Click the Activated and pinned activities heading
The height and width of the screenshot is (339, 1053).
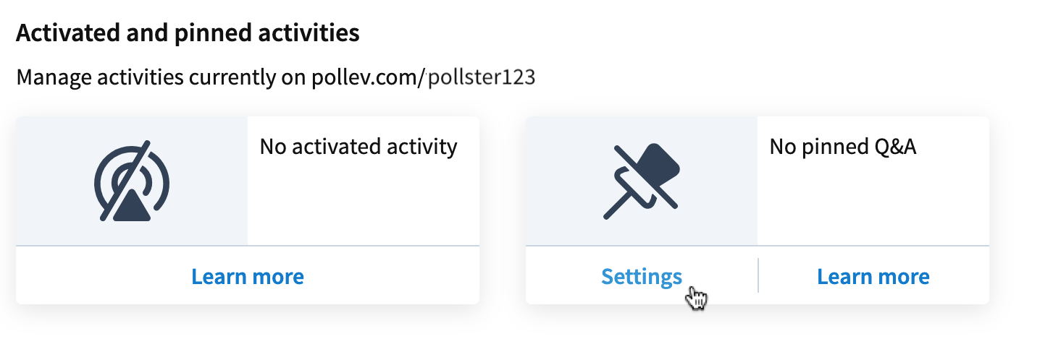pyautogui.click(x=188, y=33)
